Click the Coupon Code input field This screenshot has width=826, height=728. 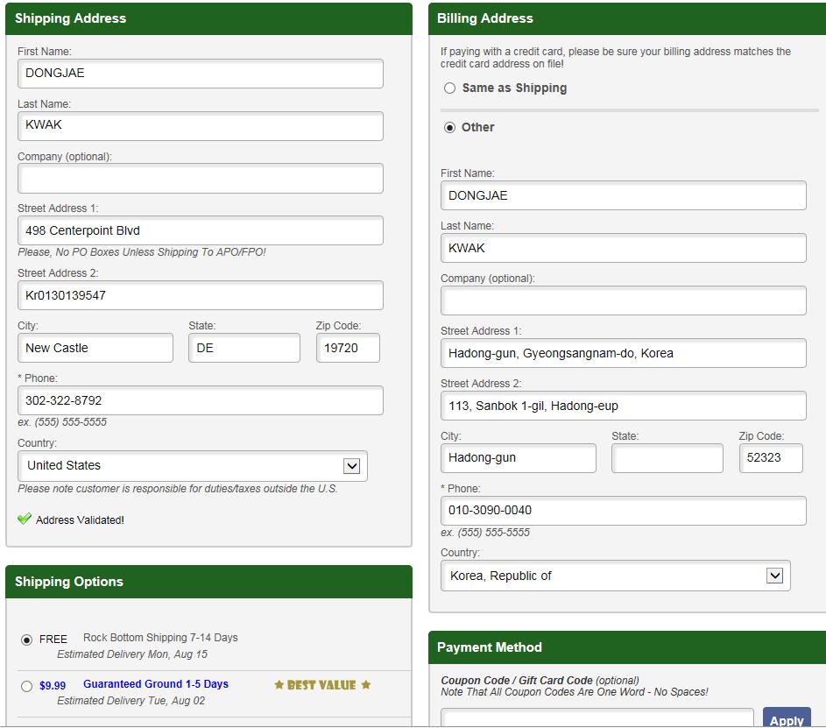point(597,718)
